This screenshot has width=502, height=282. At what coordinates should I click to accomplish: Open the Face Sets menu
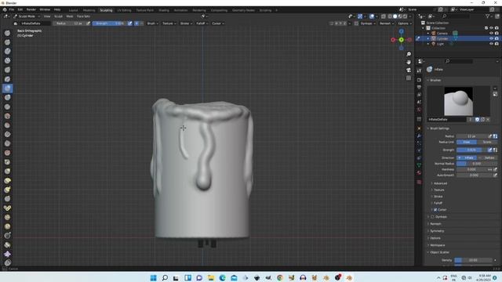(83, 16)
